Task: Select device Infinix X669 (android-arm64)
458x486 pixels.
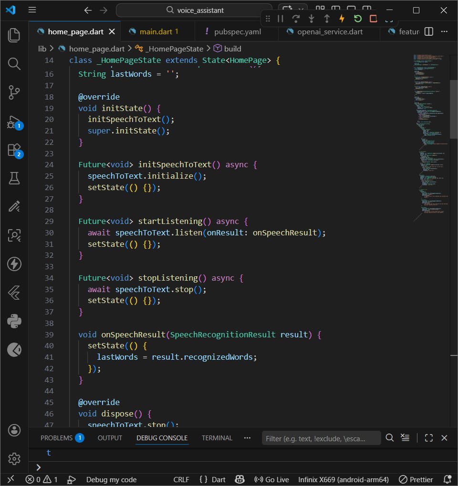Action: tap(343, 479)
